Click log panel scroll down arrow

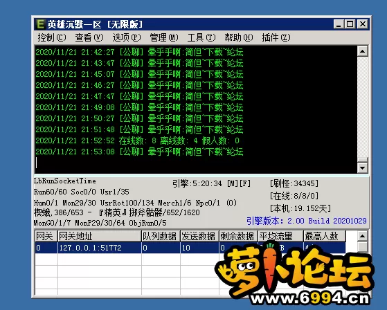click(x=362, y=168)
